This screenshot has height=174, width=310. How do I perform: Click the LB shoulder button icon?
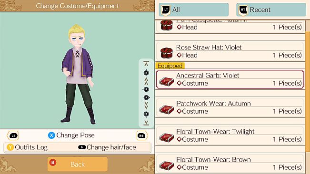tap(13, 135)
